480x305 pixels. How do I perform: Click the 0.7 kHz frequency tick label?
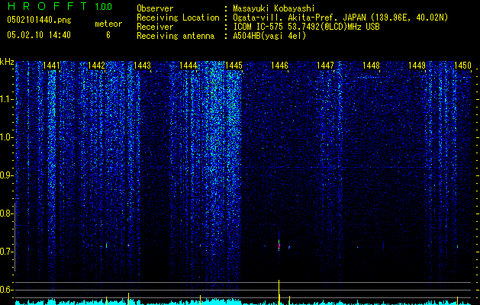click(x=5, y=252)
